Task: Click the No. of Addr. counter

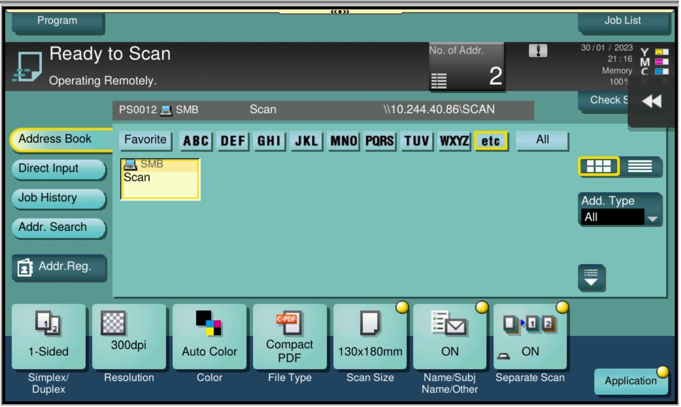Action: pos(467,67)
